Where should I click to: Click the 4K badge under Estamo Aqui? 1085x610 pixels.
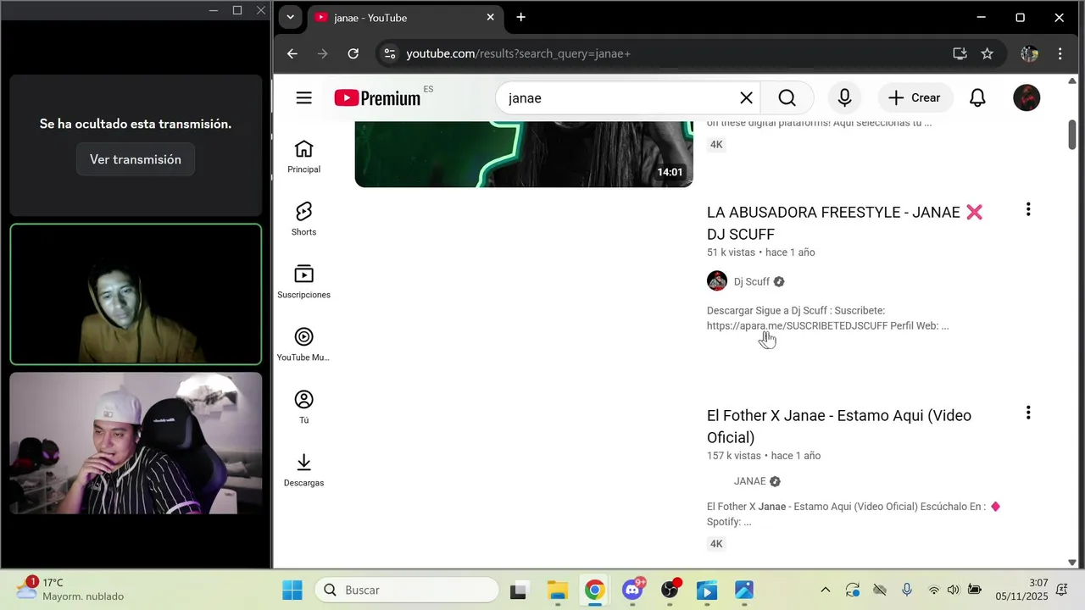tap(716, 544)
